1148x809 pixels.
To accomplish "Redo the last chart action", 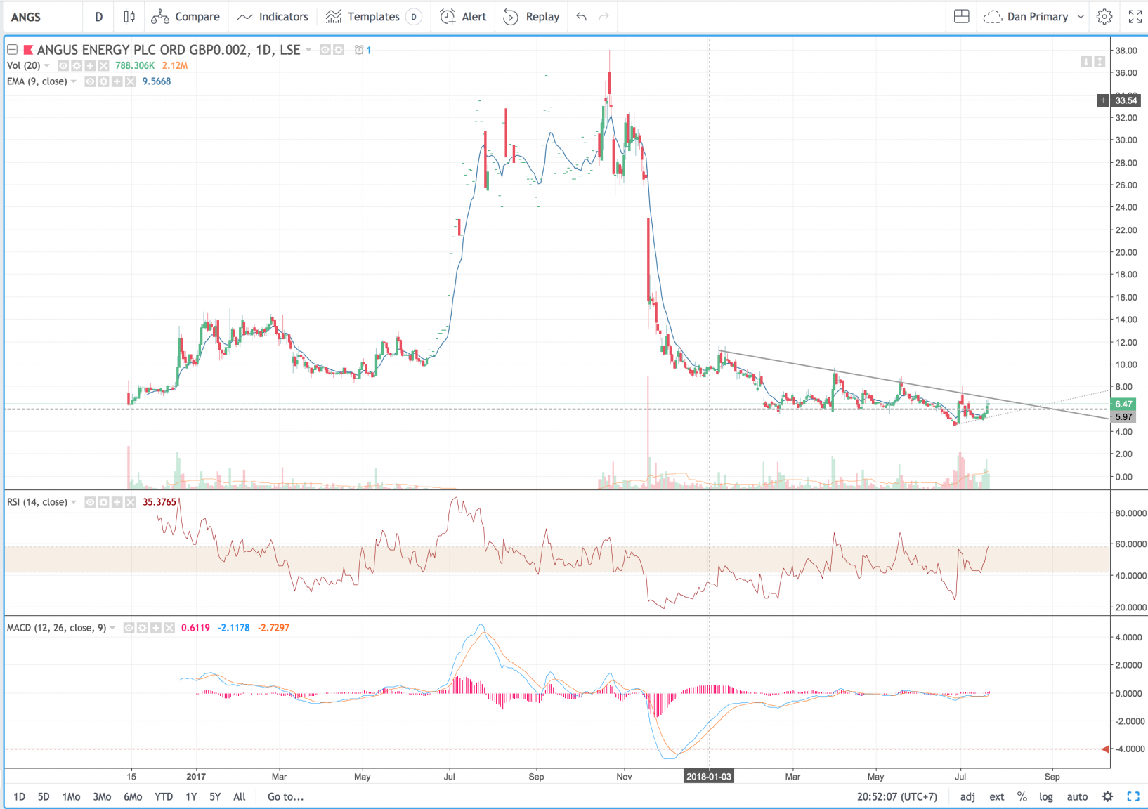I will point(604,17).
